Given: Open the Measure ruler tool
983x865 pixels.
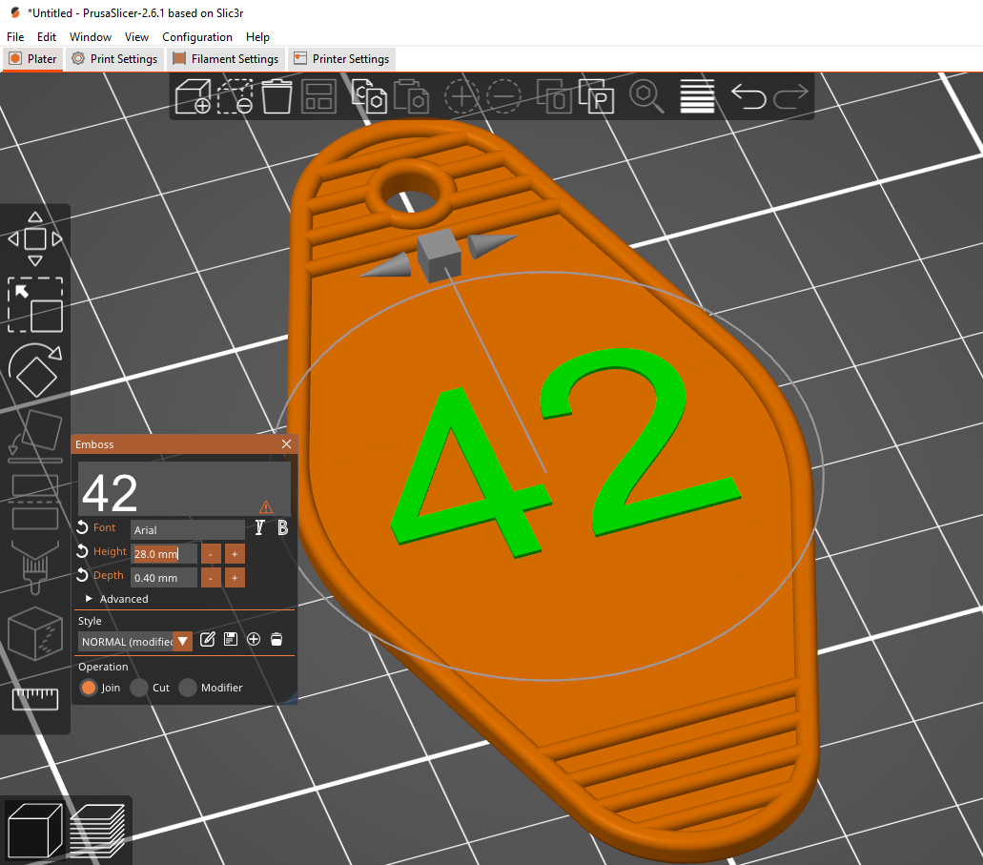Looking at the screenshot, I should pyautogui.click(x=35, y=699).
